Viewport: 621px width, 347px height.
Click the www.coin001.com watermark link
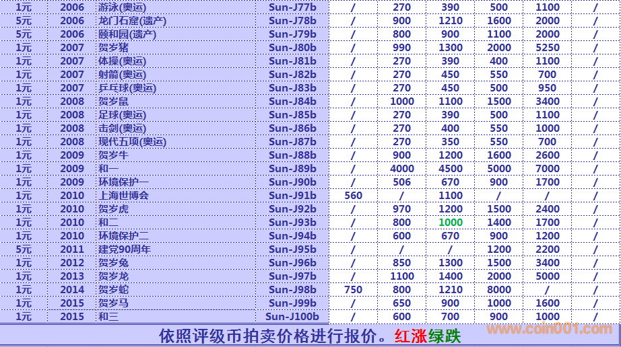(550, 329)
